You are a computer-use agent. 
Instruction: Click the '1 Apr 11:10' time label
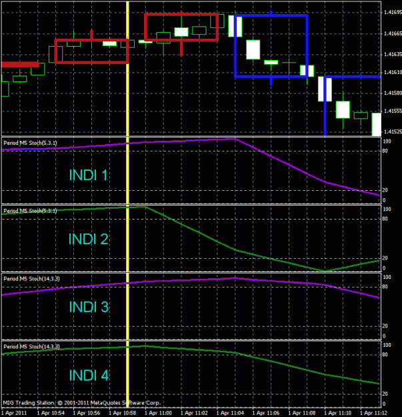pos(338,413)
